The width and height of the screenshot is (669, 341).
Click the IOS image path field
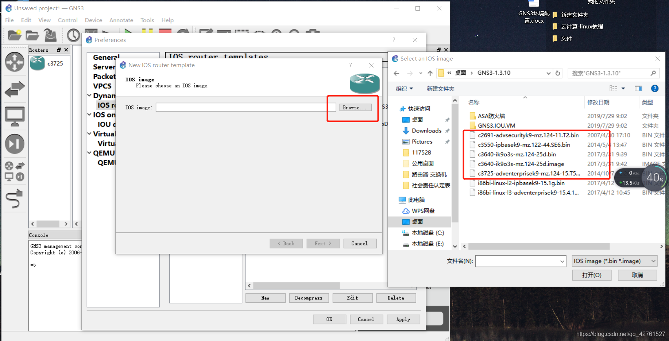pos(245,108)
